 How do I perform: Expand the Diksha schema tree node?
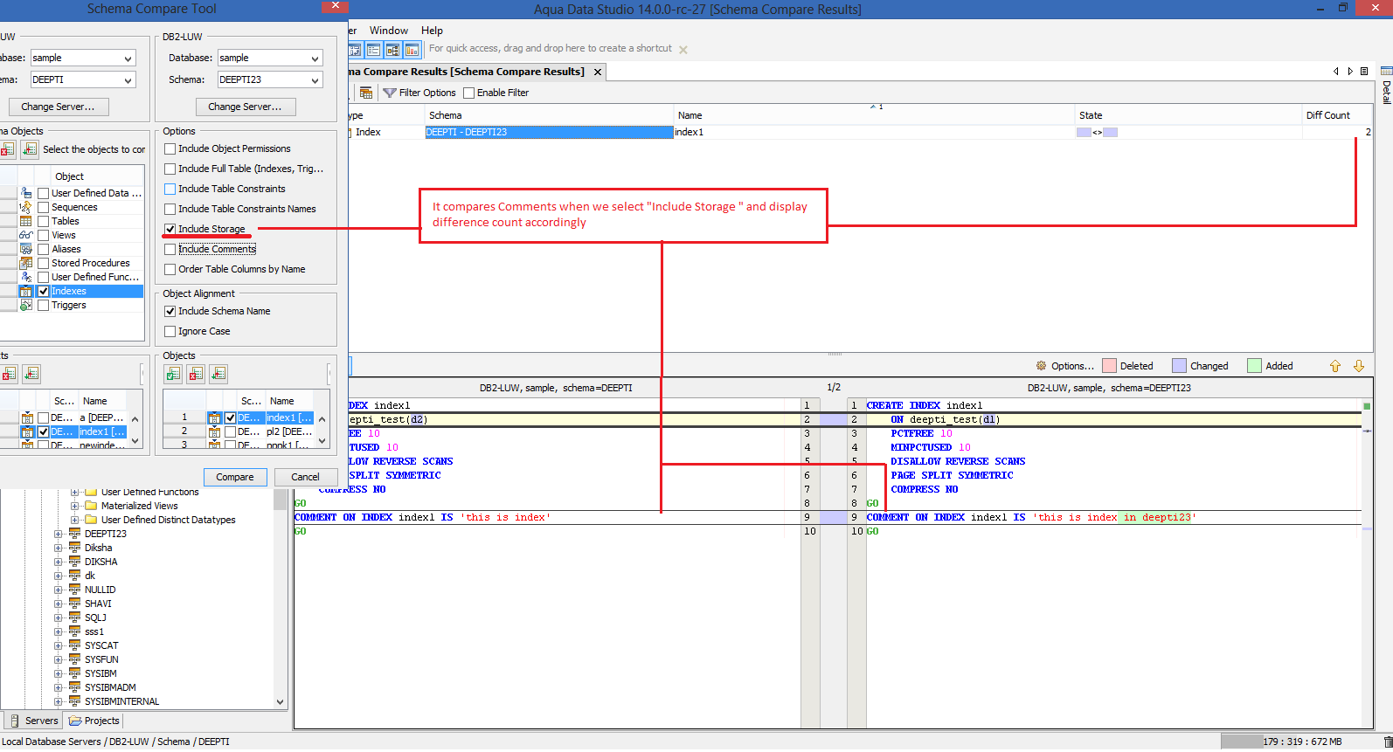coord(59,548)
